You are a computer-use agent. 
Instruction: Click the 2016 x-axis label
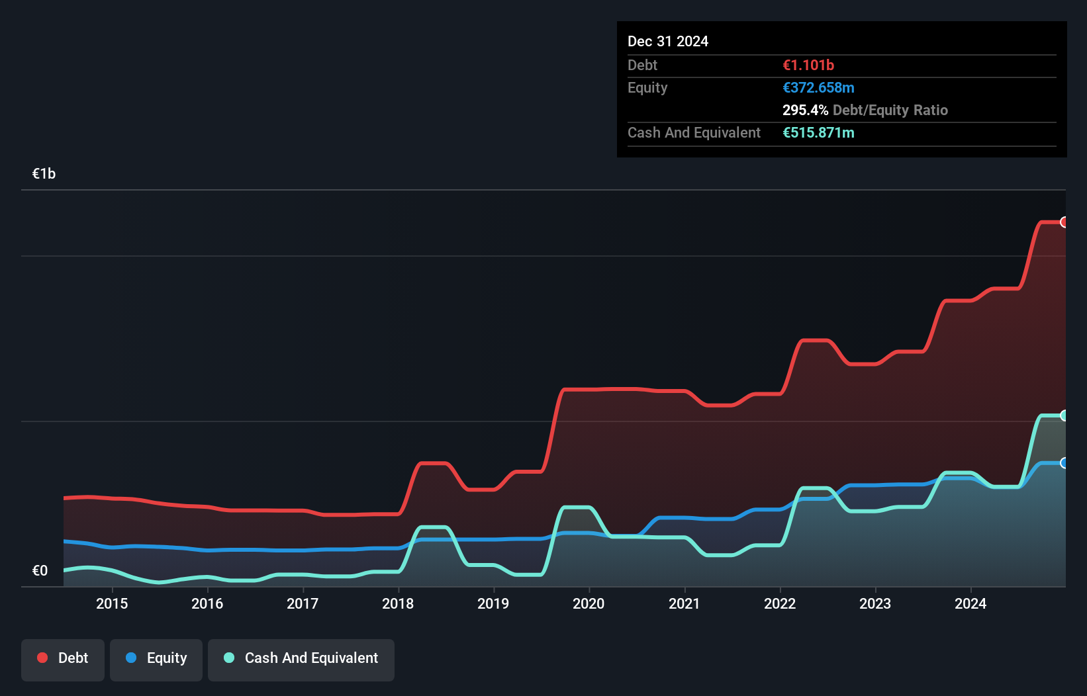207,603
